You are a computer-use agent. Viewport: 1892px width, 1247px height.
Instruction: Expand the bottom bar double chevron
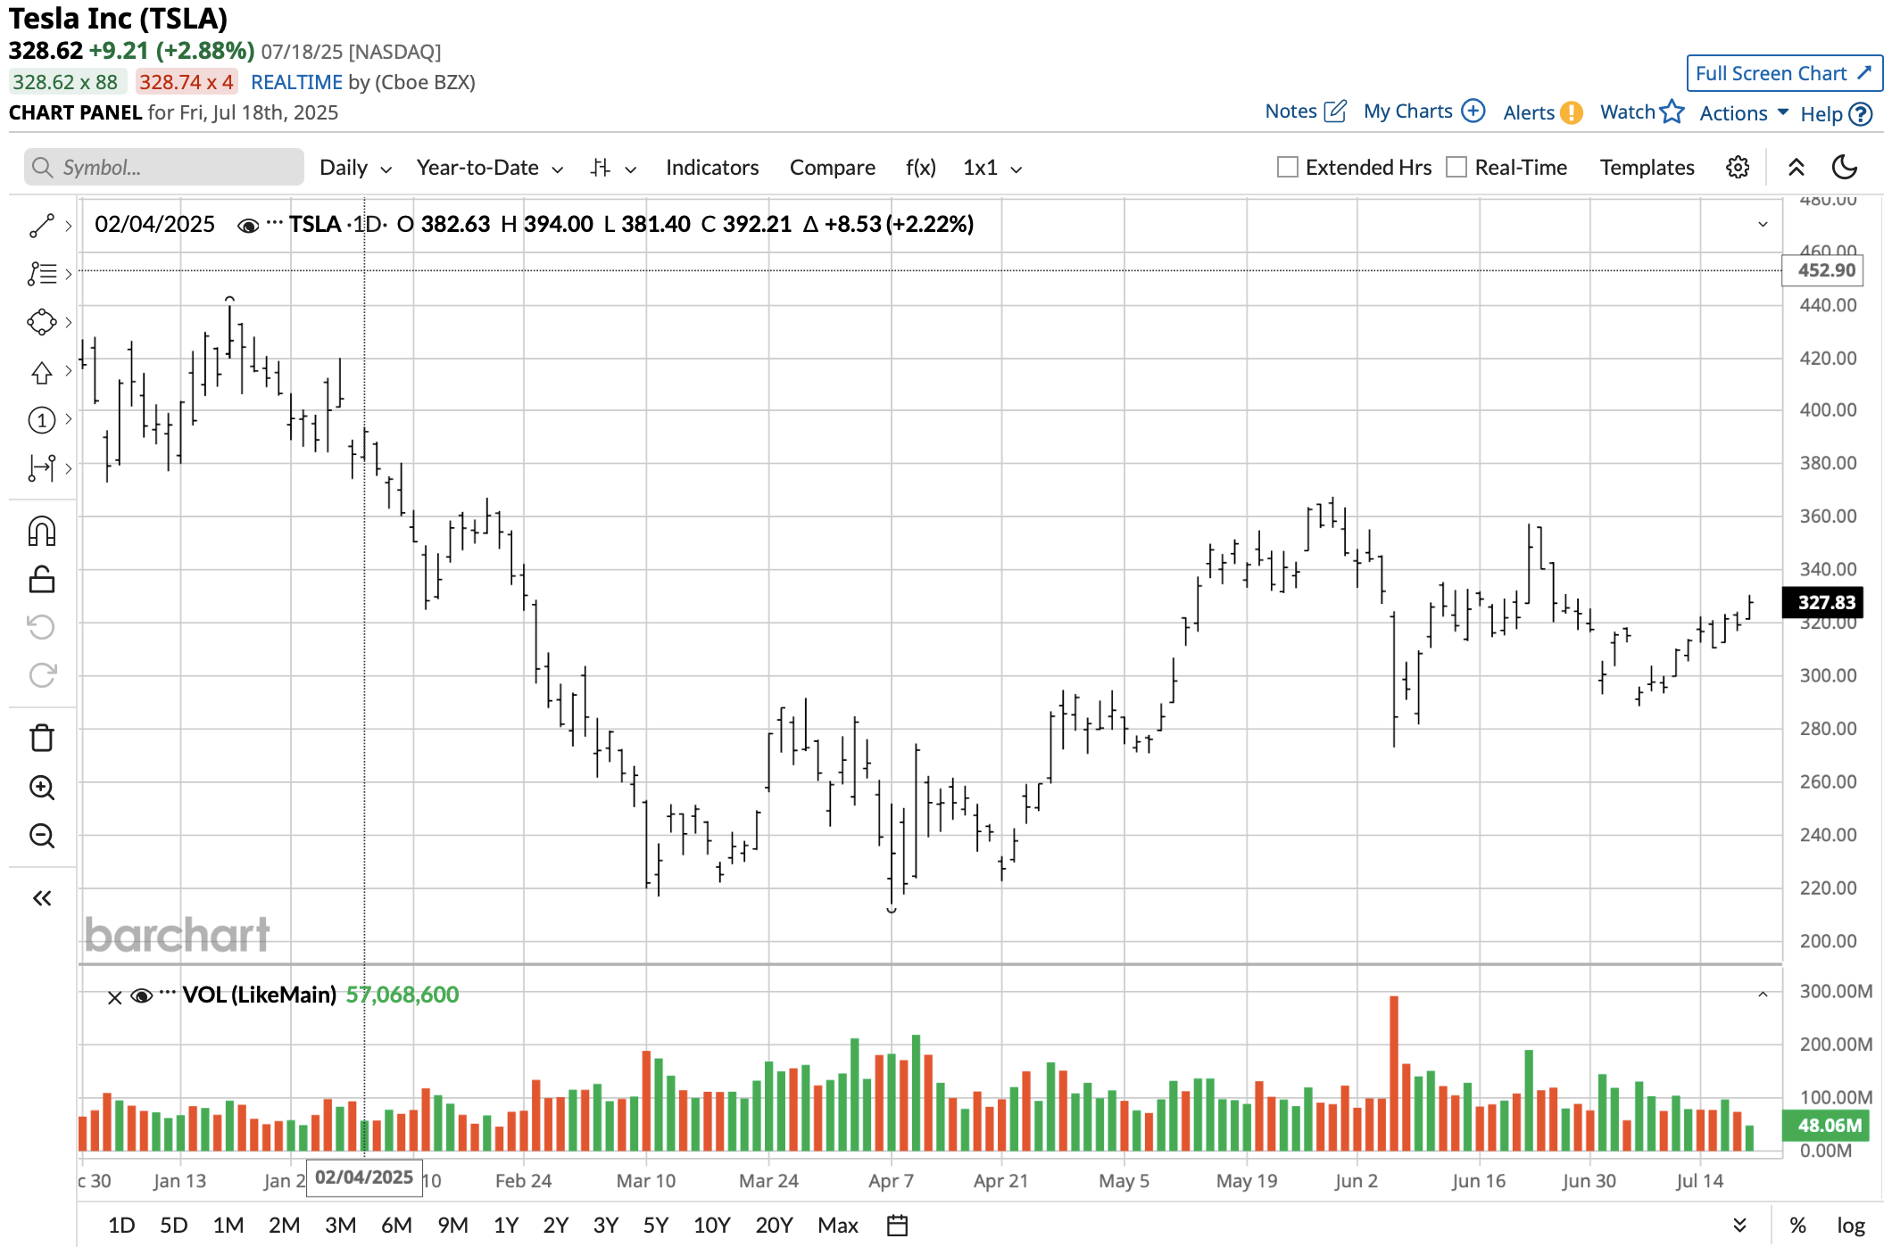(1739, 1226)
